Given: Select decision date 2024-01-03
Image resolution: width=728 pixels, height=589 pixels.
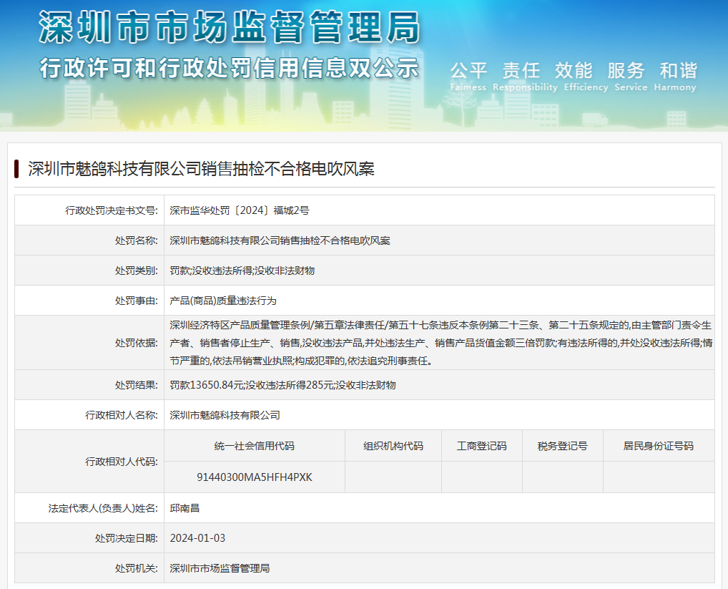Looking at the screenshot, I should (x=197, y=538).
